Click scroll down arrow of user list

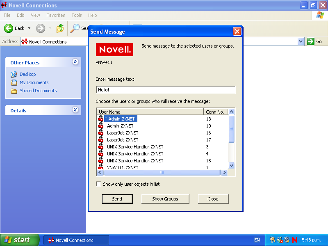[231, 166]
